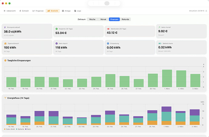This screenshot has height=137, width=209.
Task: Click purple Netz segment of 3. März energy bar
Action: pyautogui.click(x=194, y=112)
